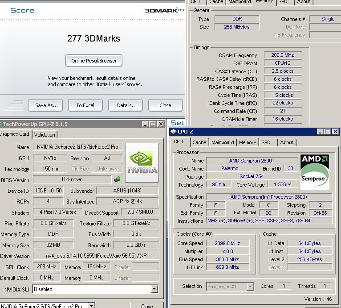Close the CPU-Z window with X
This screenshot has width=341, height=308.
point(336,132)
